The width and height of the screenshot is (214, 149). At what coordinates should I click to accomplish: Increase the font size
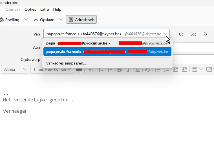coord(110,70)
